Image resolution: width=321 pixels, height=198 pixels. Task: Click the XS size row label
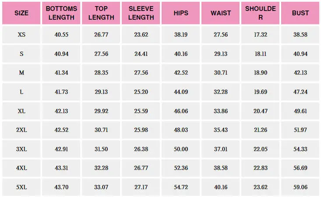pos(21,35)
